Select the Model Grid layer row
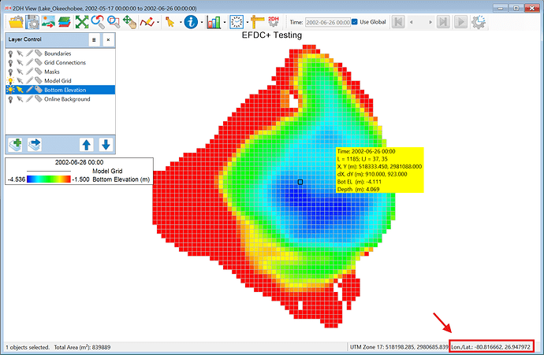Screen dimensions: 544x355 pyautogui.click(x=61, y=81)
